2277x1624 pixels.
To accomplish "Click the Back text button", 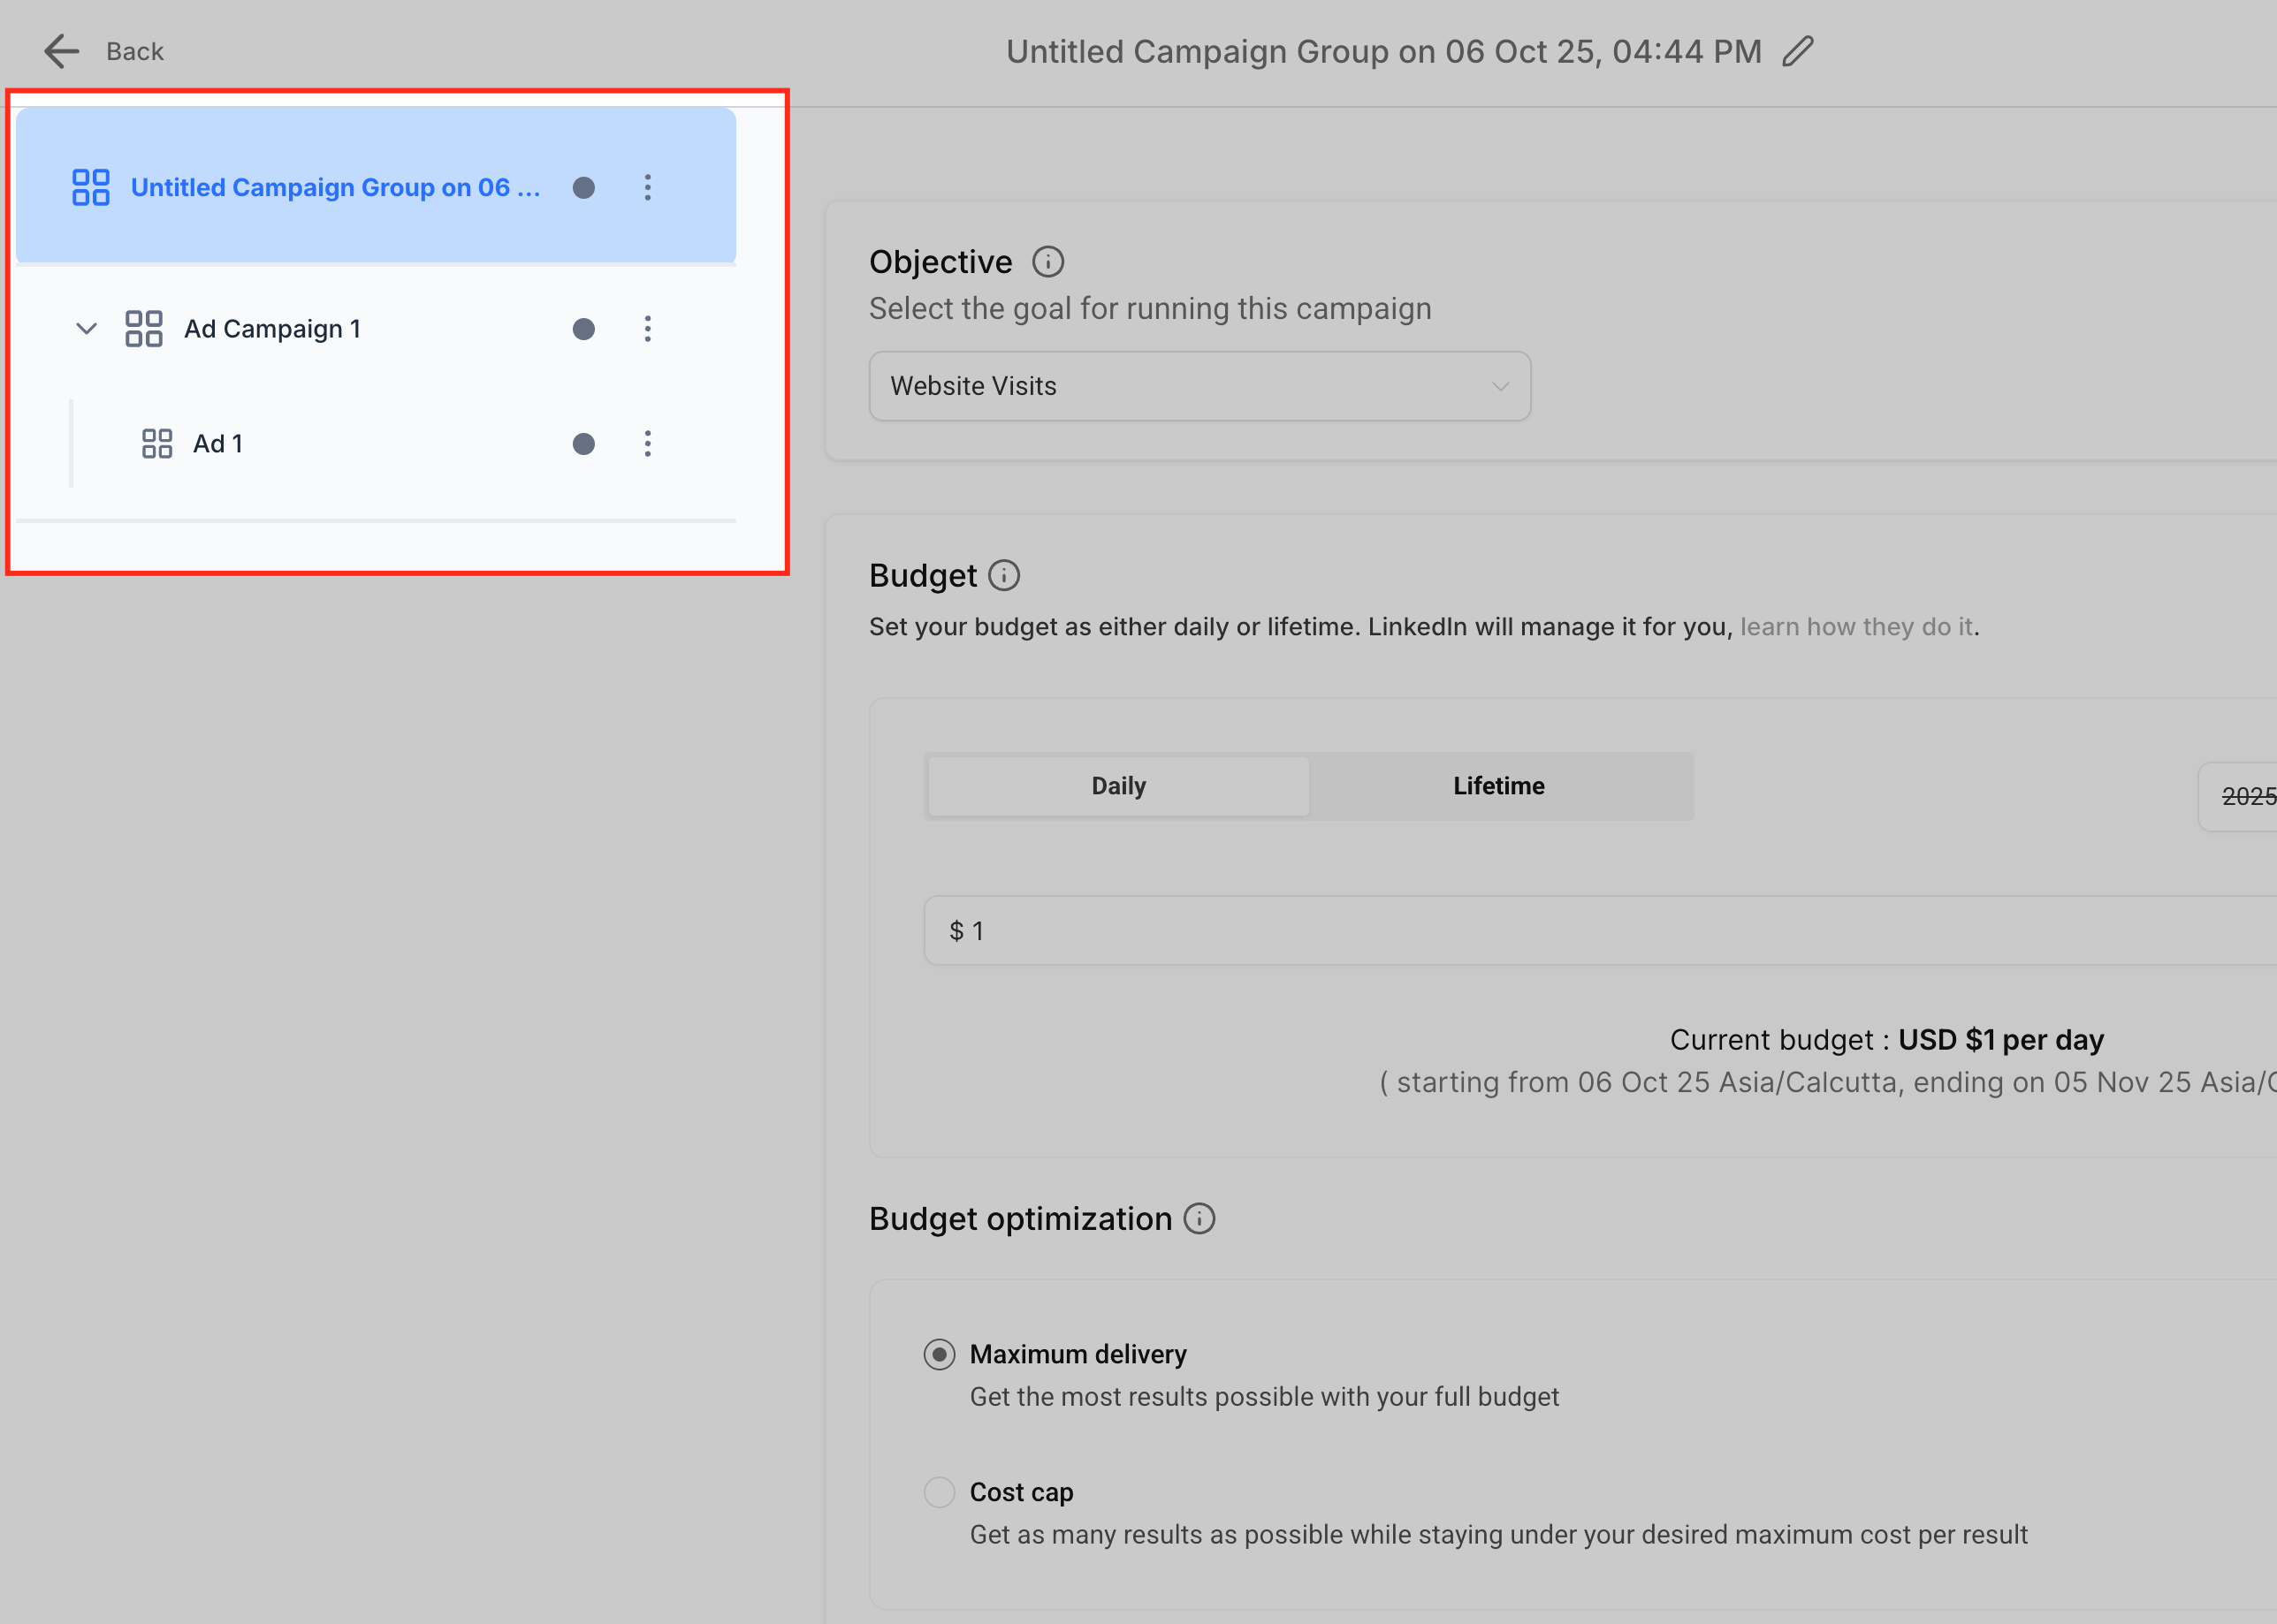I will pyautogui.click(x=135, y=51).
